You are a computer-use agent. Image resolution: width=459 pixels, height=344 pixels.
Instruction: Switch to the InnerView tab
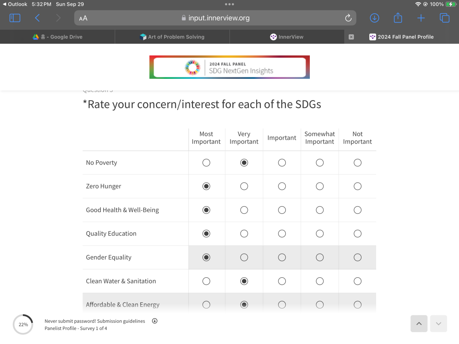(x=287, y=37)
